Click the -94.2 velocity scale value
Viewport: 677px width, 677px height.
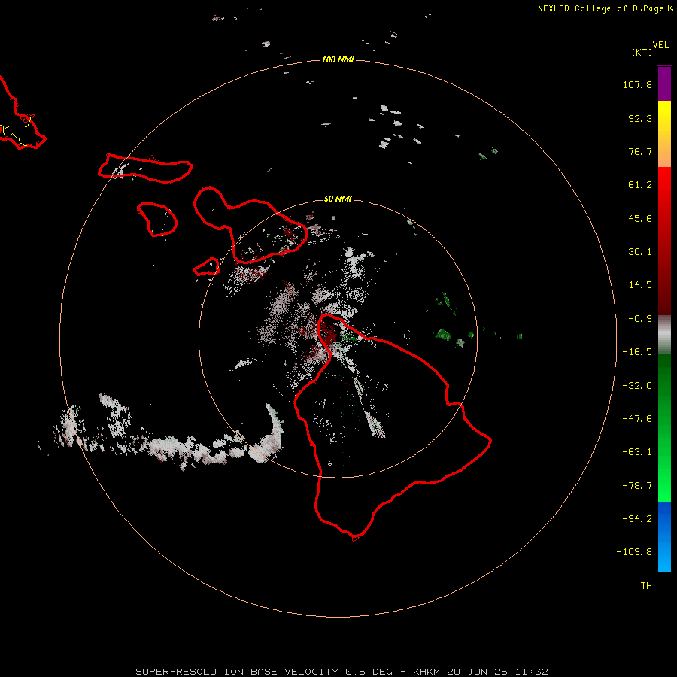pos(637,519)
